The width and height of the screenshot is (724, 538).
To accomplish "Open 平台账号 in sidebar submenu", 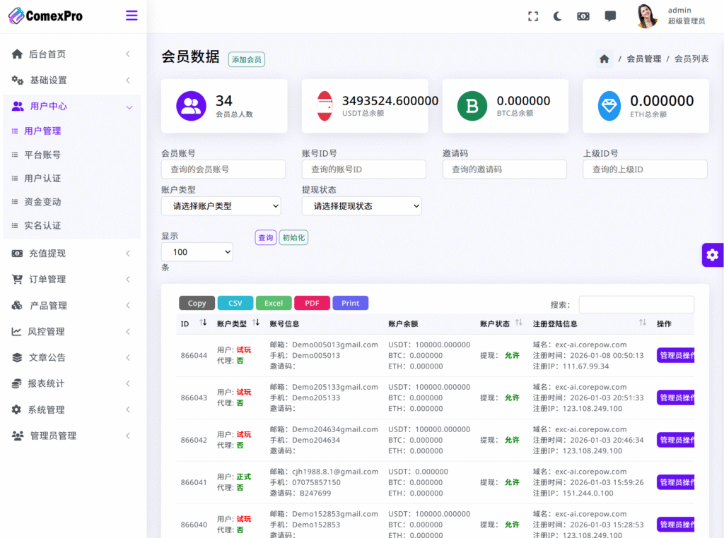I will coord(42,155).
